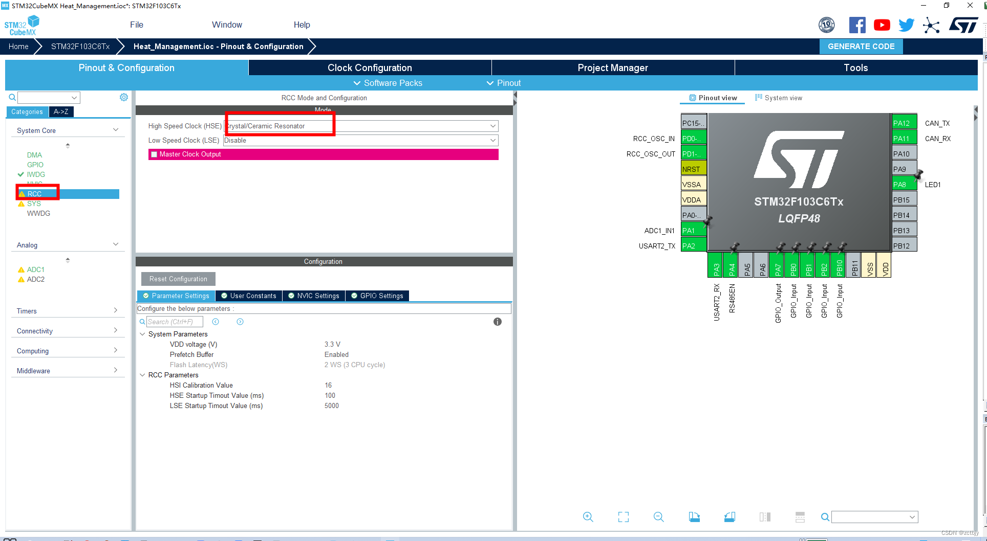The width and height of the screenshot is (987, 541).
Task: Open the High Speed Clock (HSE) dropdown
Action: point(492,126)
